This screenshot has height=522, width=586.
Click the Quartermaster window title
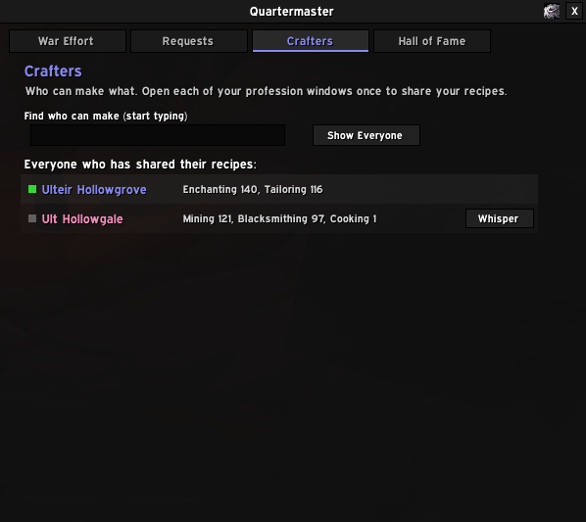point(291,12)
